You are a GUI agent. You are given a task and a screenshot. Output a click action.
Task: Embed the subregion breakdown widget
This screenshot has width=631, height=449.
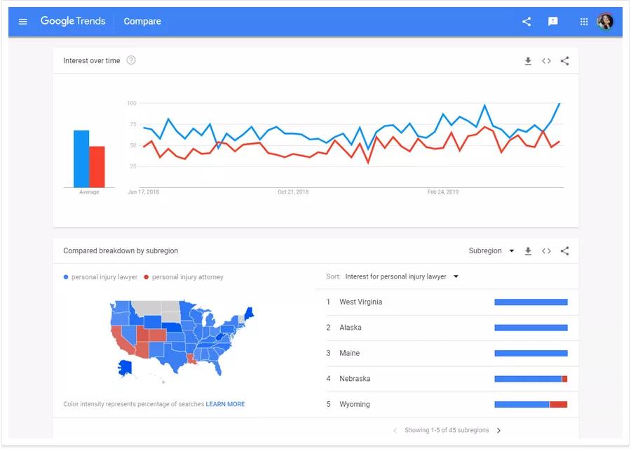pos(546,251)
